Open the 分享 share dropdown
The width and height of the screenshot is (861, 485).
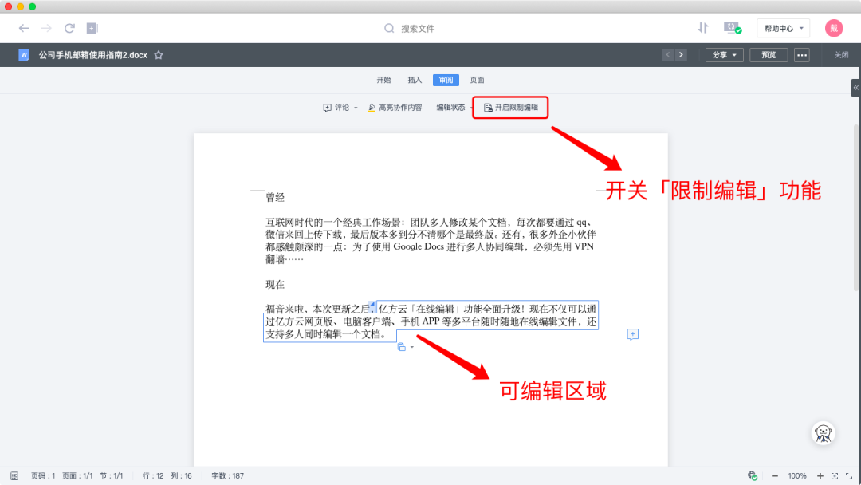point(724,54)
